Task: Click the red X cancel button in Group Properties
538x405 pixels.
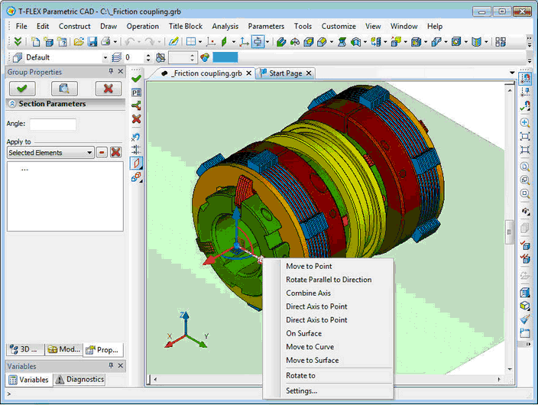Action: [108, 89]
